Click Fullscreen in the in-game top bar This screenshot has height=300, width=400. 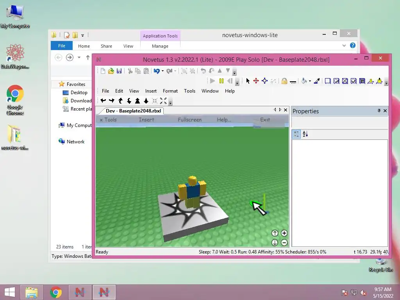click(x=189, y=120)
